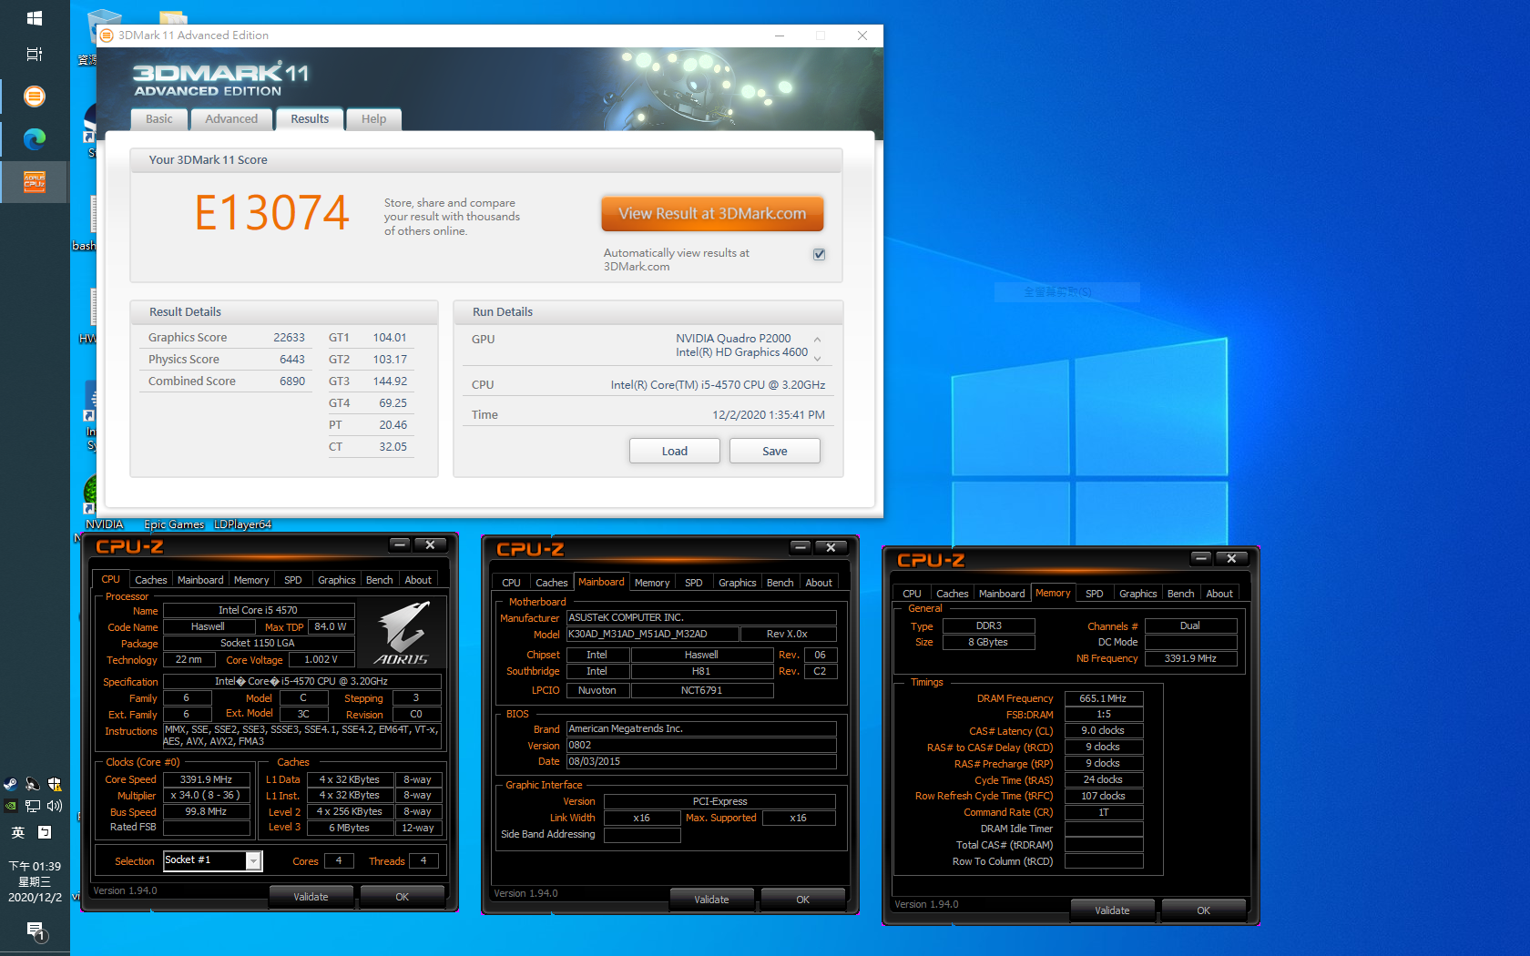Toggle the IME mode icon

(x=45, y=832)
